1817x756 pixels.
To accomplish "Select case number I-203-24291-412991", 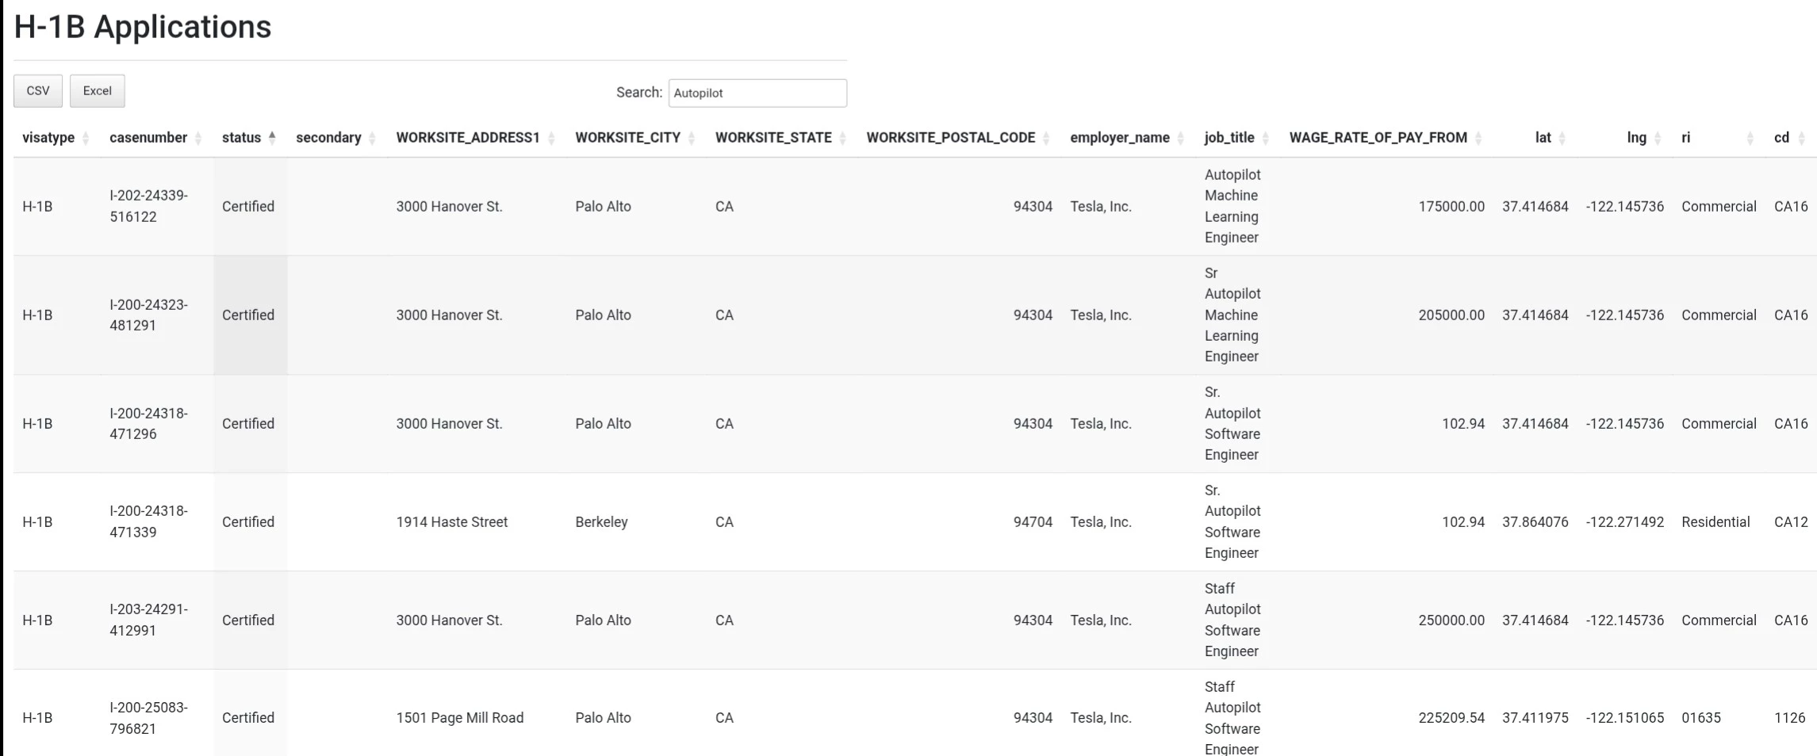I will pyautogui.click(x=149, y=620).
